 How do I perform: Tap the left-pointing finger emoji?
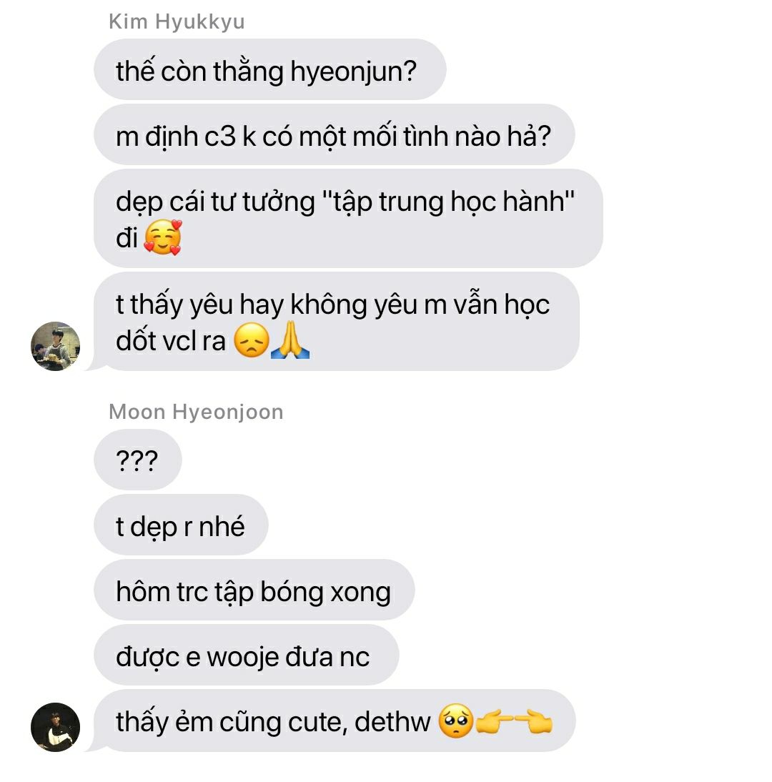tap(533, 721)
